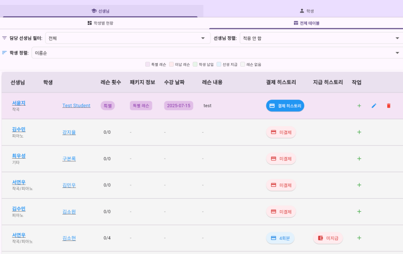Click the 작업 column header

356,82
